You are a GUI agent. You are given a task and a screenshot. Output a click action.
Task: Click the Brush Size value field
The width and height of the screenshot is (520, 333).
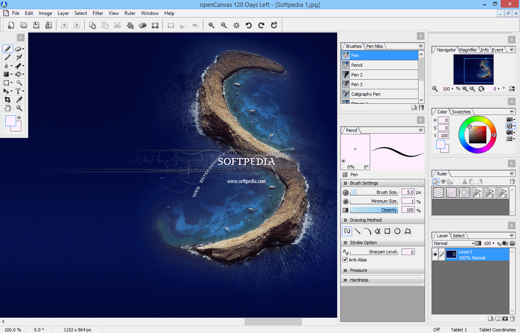point(408,192)
